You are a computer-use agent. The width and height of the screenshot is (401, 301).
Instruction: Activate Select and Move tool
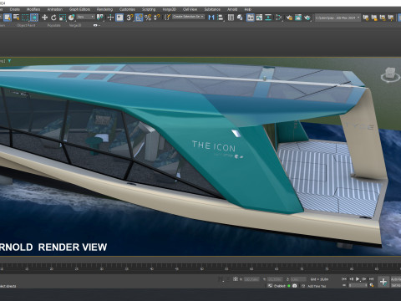44,18
